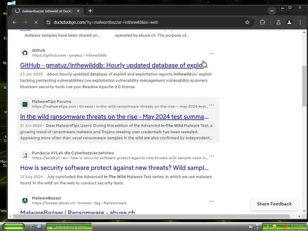Image resolution: width=308 pixels, height=231 pixels.
Task: Click the AVLab favicon icon
Action: tap(25, 156)
